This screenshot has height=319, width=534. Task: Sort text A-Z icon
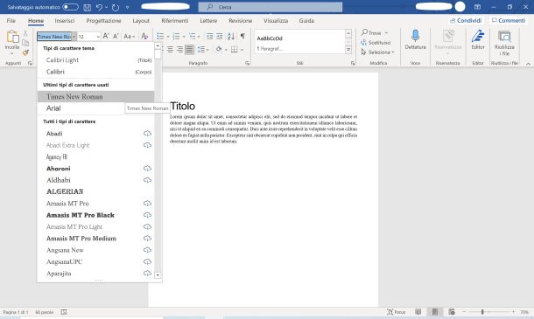pos(231,36)
